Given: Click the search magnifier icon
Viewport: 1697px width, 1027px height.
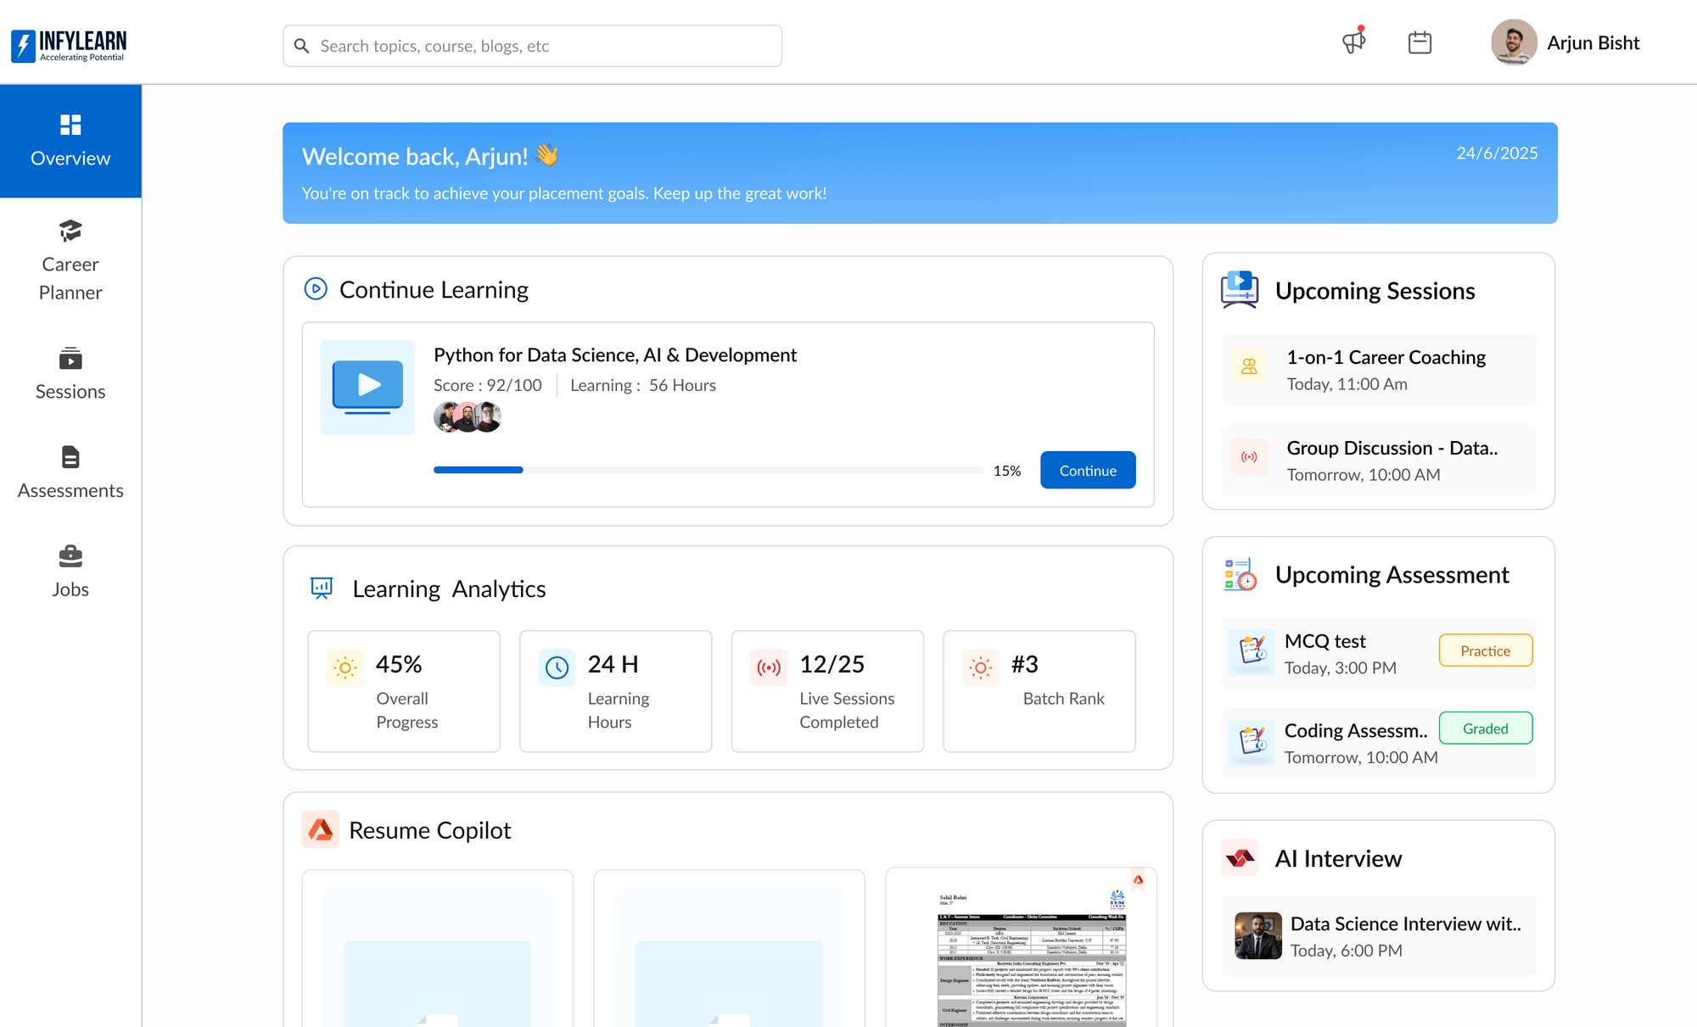Looking at the screenshot, I should [302, 45].
